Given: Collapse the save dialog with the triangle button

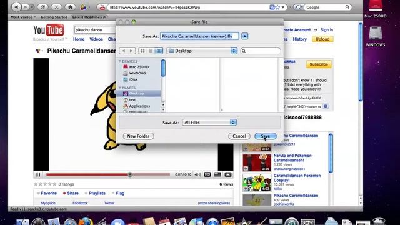Looking at the screenshot, I should point(244,36).
